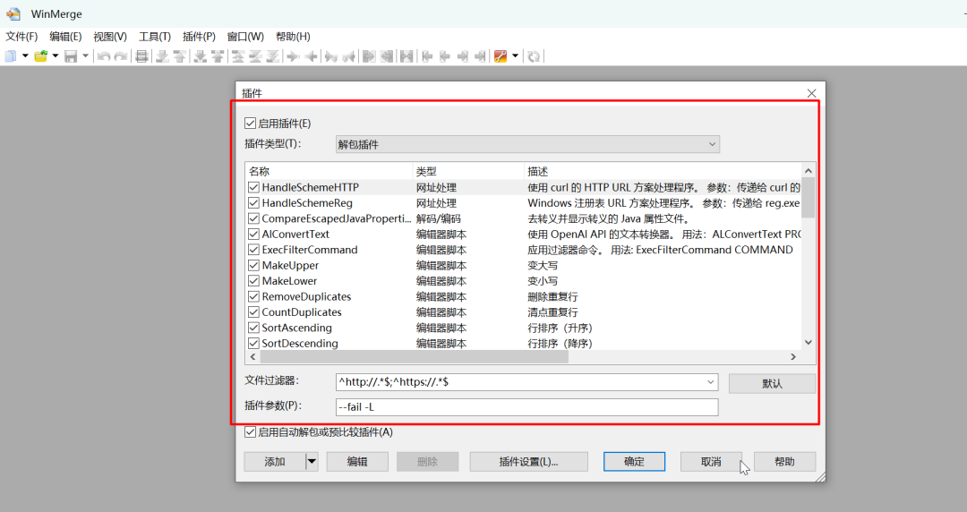Toggle 启用自动解包或预比较插件(A) checkbox
Image resolution: width=967 pixels, height=512 pixels.
[x=250, y=431]
